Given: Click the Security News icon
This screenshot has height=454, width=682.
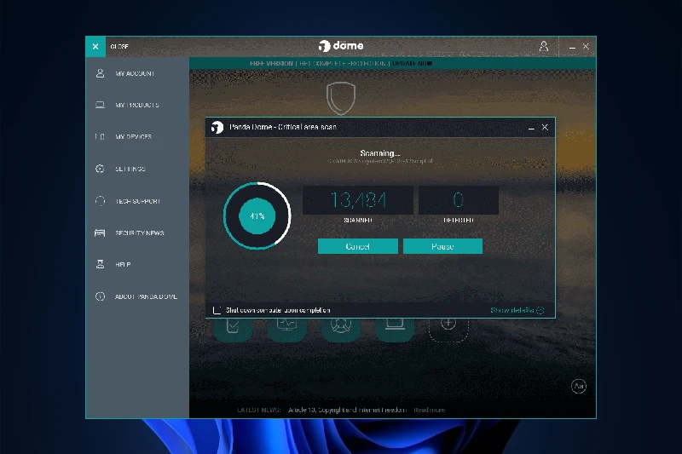Looking at the screenshot, I should (100, 233).
